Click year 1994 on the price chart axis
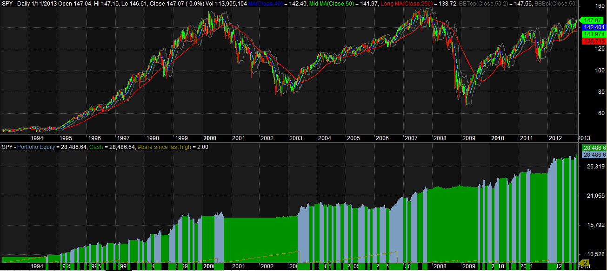Screen dimensions: 607x271 click(x=37, y=138)
